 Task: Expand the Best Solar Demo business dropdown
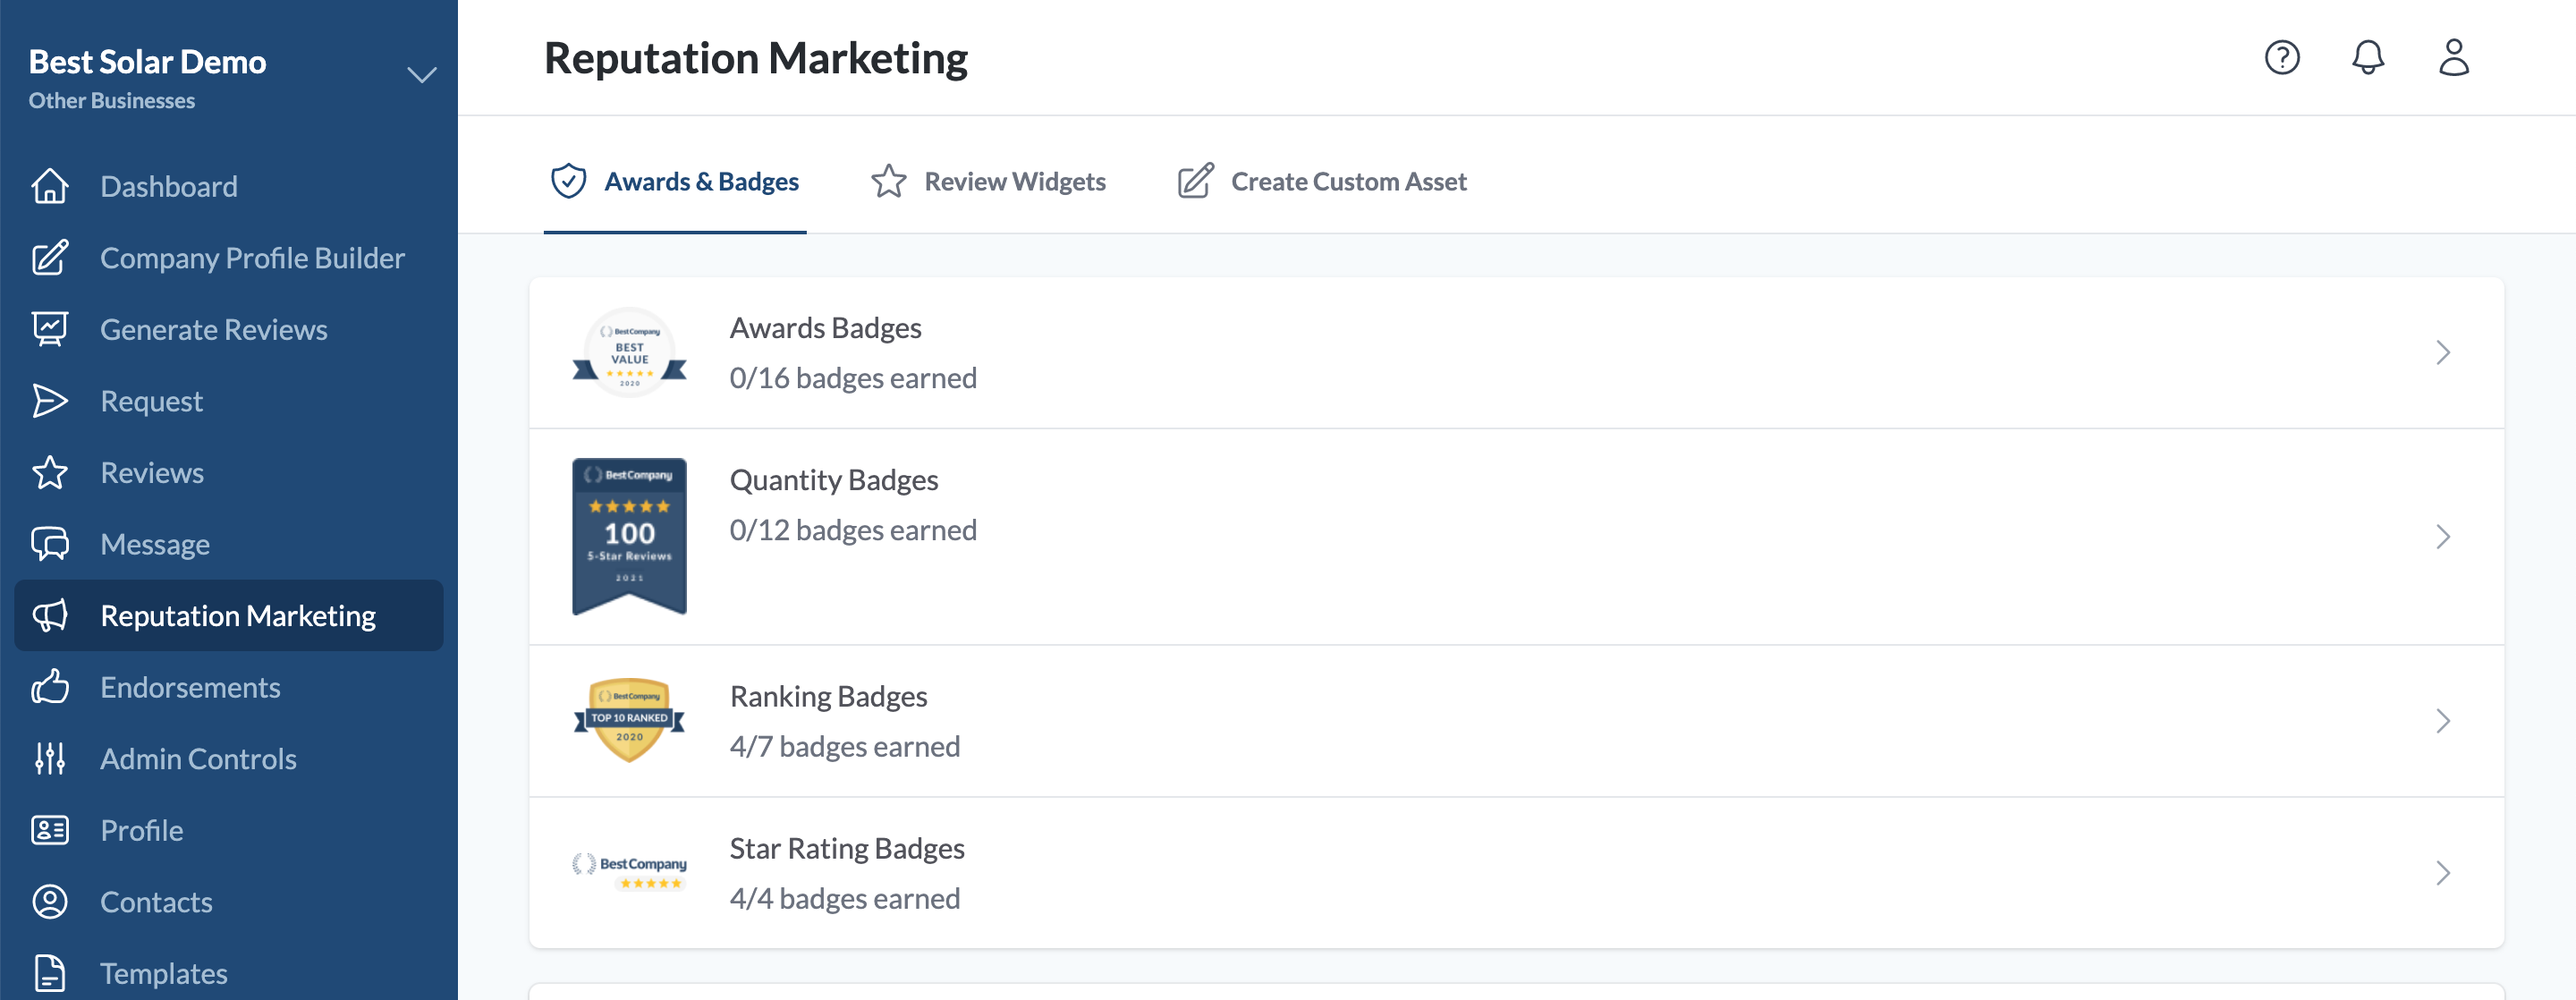pyautogui.click(x=421, y=75)
